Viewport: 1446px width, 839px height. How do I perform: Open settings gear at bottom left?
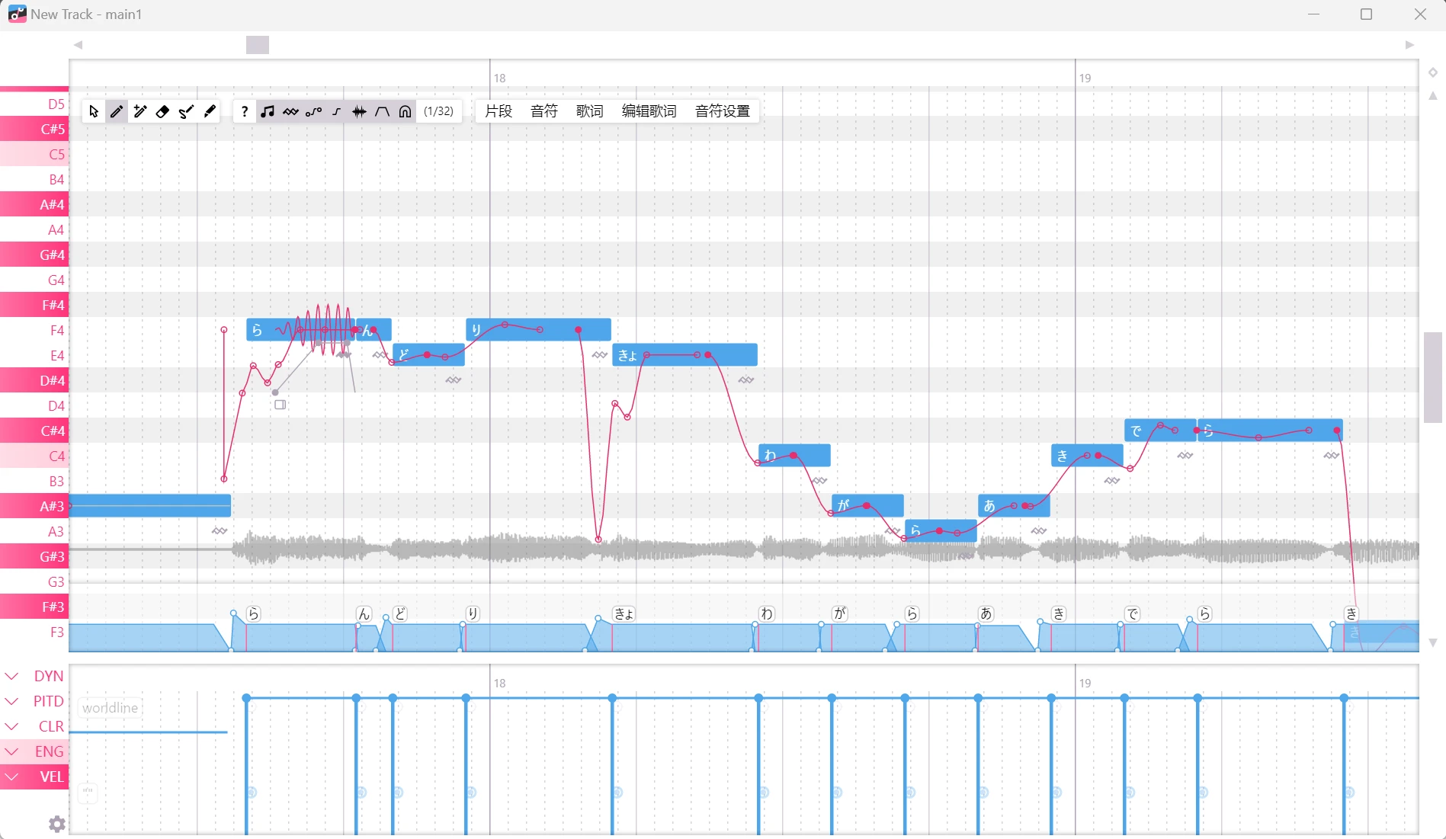(x=57, y=824)
